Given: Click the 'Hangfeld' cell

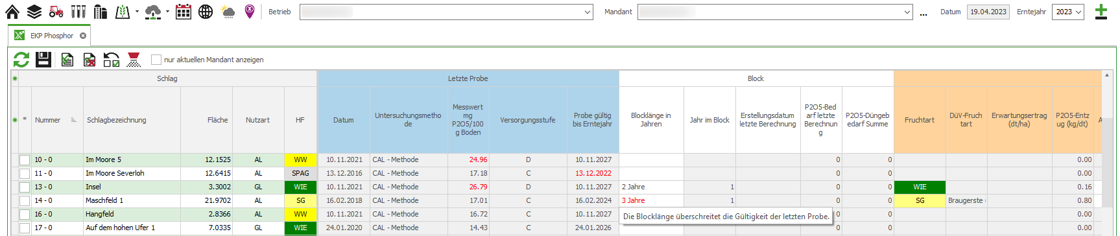Looking at the screenshot, I should (132, 215).
